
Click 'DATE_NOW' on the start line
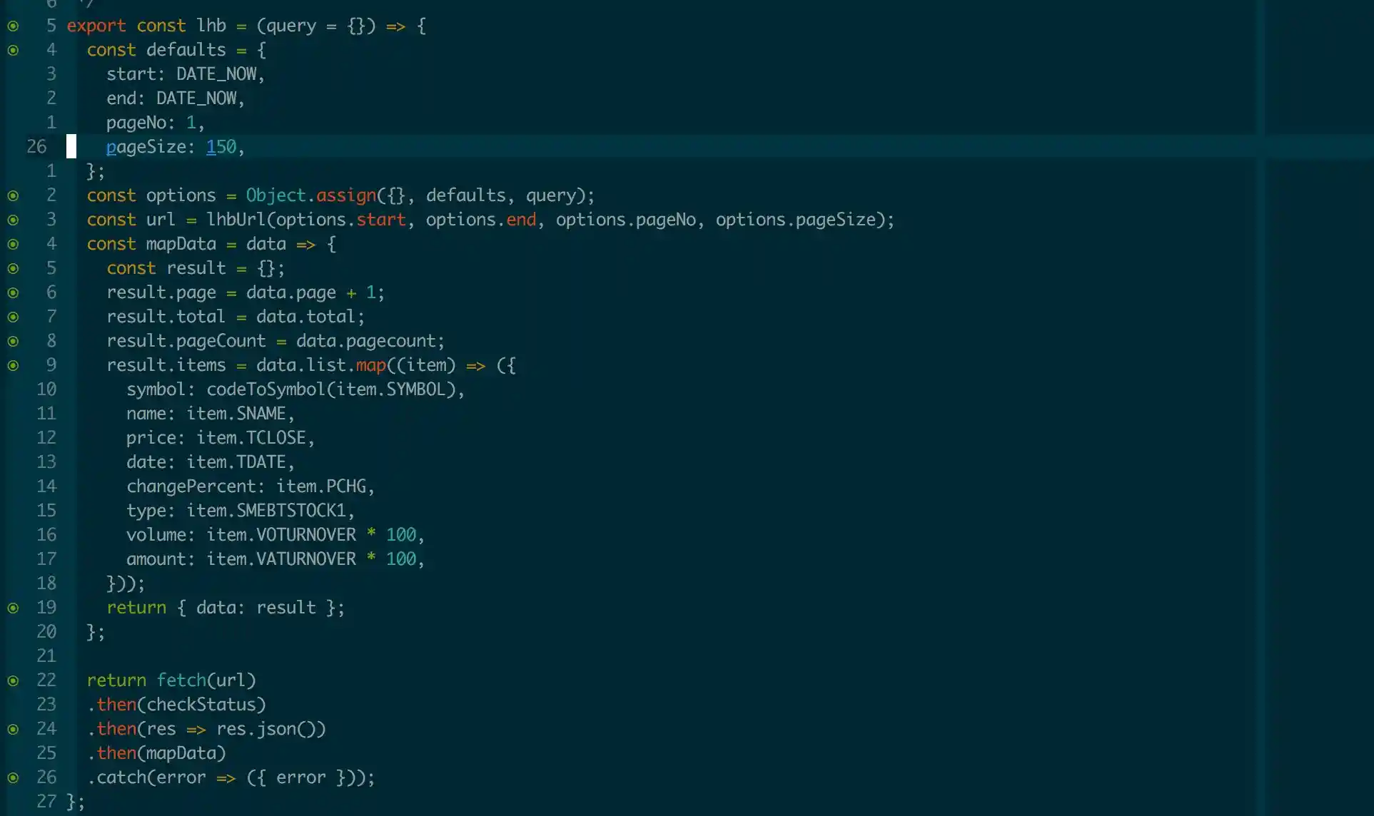click(x=216, y=74)
